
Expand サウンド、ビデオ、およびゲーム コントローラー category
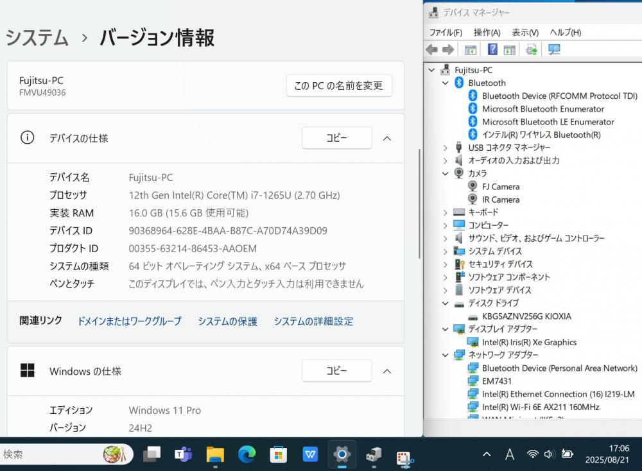pos(446,239)
